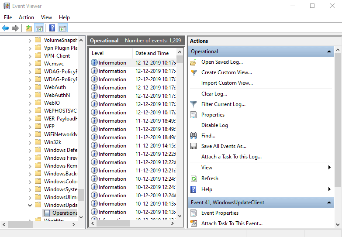Screen dimensions: 342x237
Task: Open the File menu
Action: click(x=8, y=17)
